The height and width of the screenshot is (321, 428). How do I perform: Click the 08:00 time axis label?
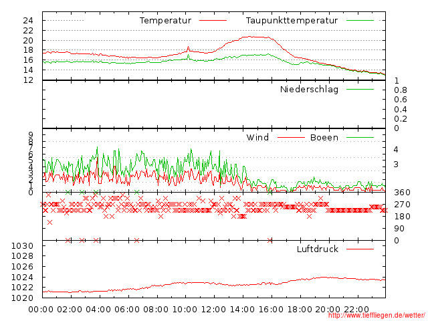tap(156, 310)
